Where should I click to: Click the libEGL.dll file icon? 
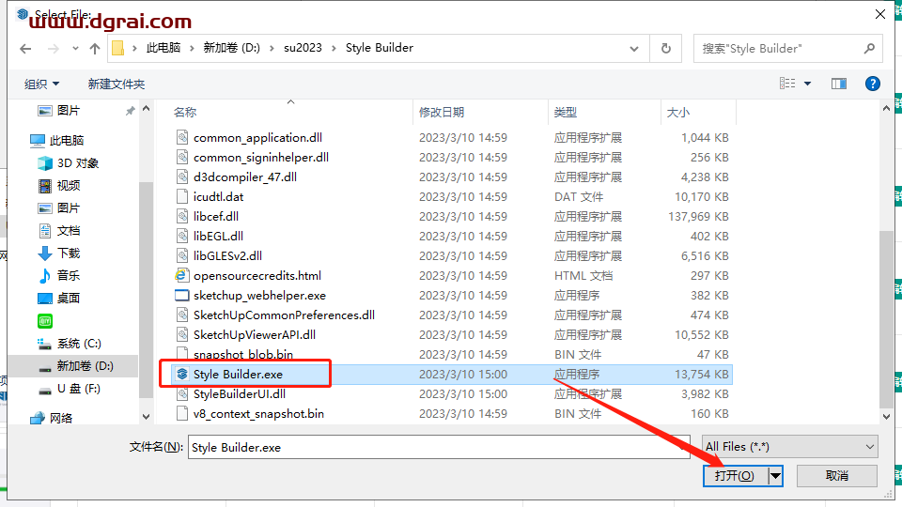point(181,237)
